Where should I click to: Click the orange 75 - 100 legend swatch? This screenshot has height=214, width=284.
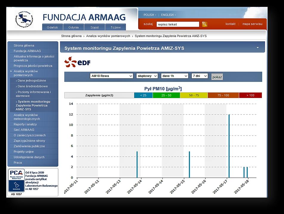[223, 95]
